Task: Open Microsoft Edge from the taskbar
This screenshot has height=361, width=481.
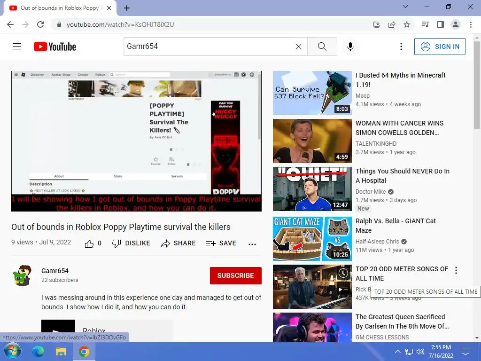Action: pyautogui.click(x=38, y=352)
